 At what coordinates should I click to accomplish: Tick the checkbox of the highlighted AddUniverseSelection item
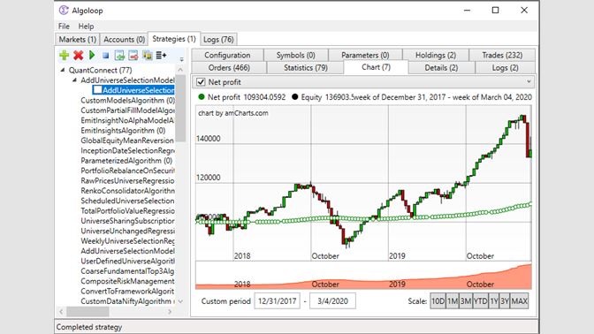coord(98,90)
